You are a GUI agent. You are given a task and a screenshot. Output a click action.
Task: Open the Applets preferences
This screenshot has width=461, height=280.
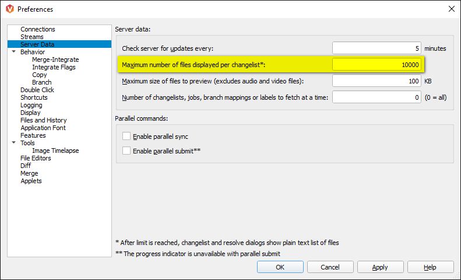pos(31,181)
